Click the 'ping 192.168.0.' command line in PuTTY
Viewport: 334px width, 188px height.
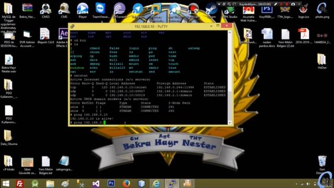[88, 122]
